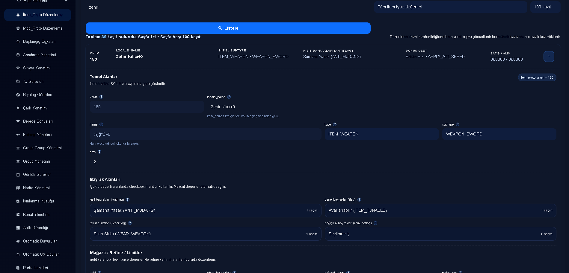This screenshot has width=569, height=273.
Task: Click help icon beside genel bayraklar (flag)
Action: click(x=359, y=200)
